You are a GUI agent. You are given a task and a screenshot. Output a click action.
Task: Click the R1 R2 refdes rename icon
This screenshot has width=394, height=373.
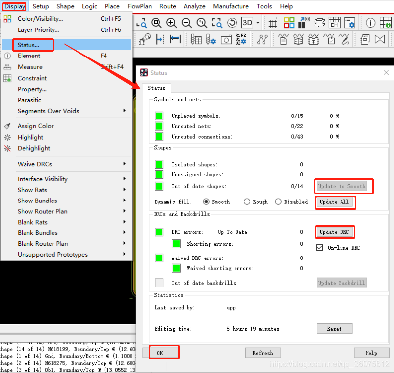coord(241,39)
